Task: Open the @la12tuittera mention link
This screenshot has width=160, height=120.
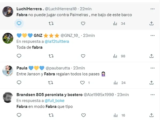Action: point(57,41)
